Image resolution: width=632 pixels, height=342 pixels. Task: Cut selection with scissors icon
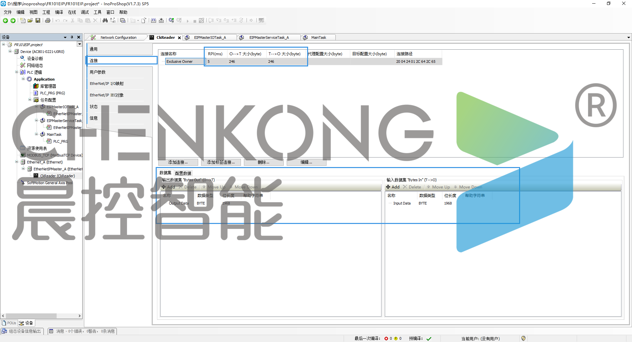click(72, 20)
